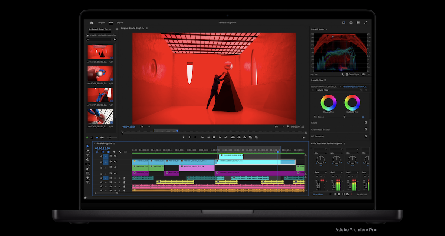Image resolution: width=445 pixels, height=236 pixels.
Task: Open Program Monitor wrench settings
Action: (x=288, y=127)
